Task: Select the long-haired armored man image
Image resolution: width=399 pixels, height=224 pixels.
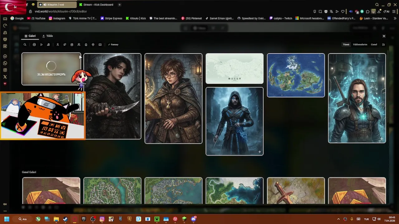Action: (x=357, y=98)
